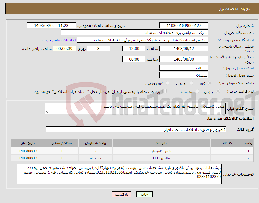Click the goods group field کامپیوتر و فناوری اطلاعات

tap(136, 130)
